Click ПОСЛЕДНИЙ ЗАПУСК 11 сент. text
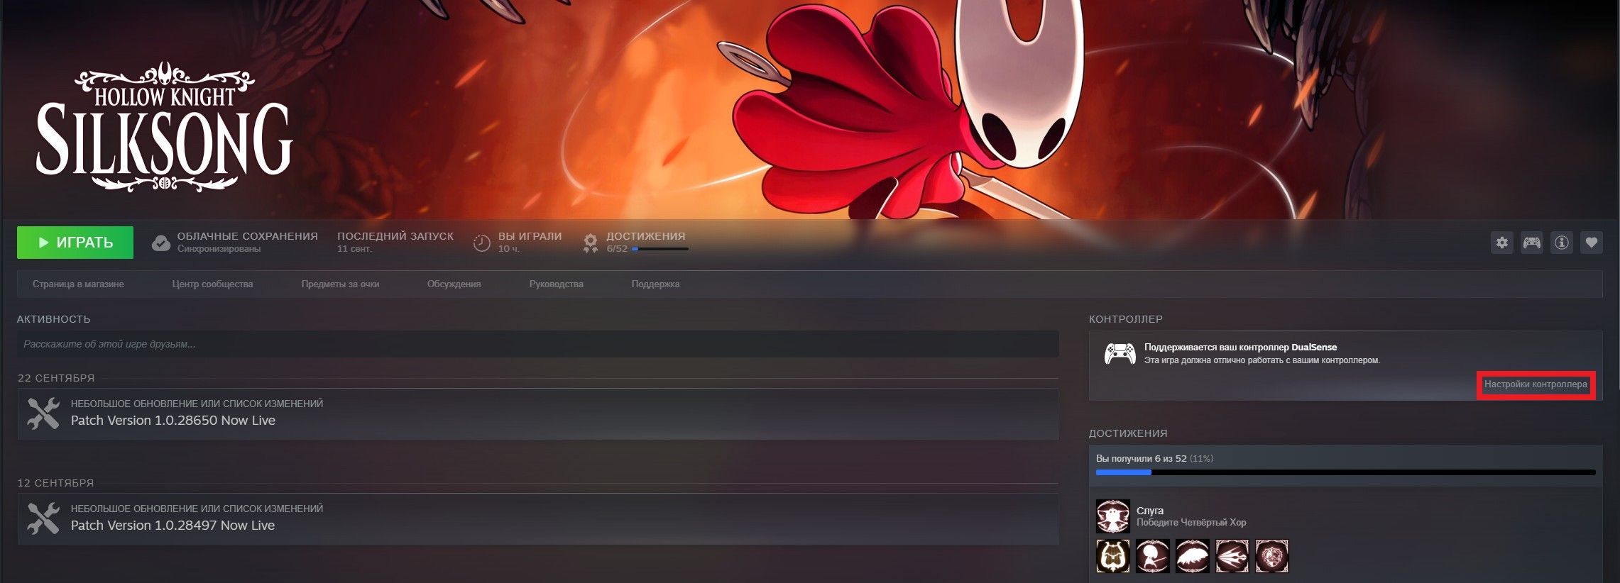Image resolution: width=1620 pixels, height=583 pixels. point(395,242)
